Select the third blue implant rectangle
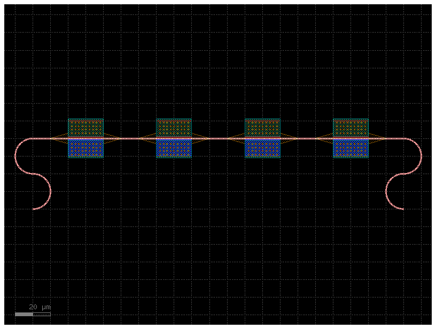Image resolution: width=436 pixels, height=329 pixels. pos(262,149)
